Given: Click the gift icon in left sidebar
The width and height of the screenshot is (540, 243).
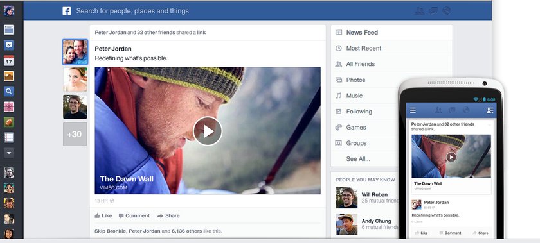Looking at the screenshot, I should [9, 106].
